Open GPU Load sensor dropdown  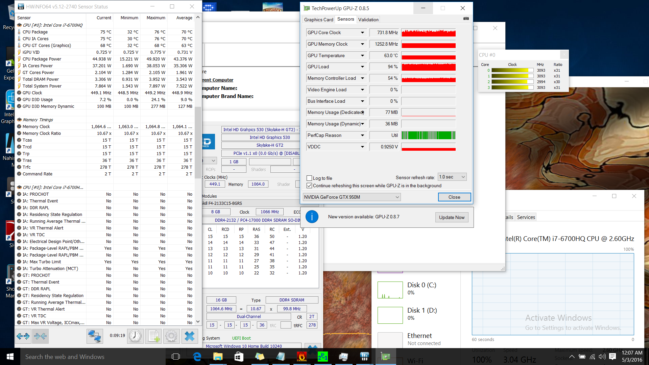pos(362,67)
